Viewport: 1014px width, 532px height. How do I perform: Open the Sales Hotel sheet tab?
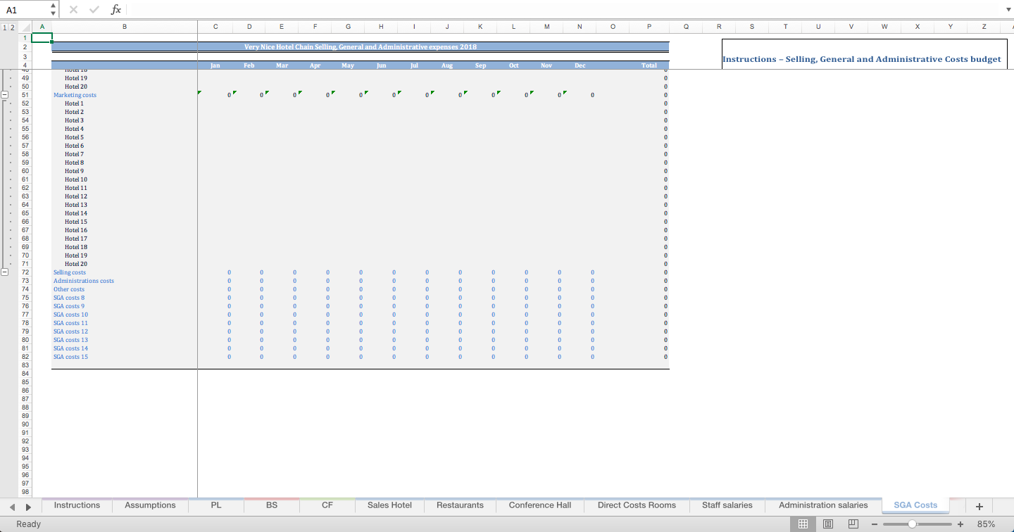[x=389, y=505]
